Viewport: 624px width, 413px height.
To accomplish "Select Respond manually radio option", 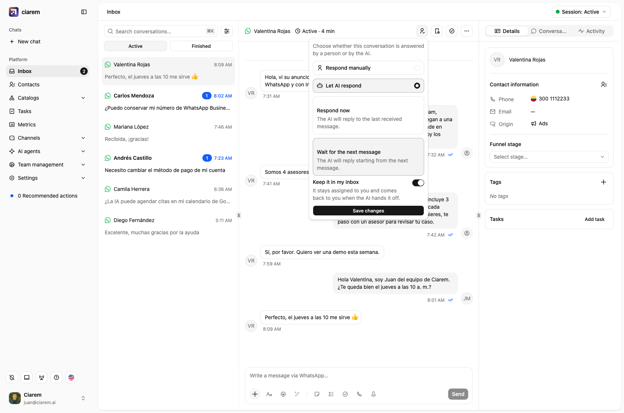I will tap(368, 68).
